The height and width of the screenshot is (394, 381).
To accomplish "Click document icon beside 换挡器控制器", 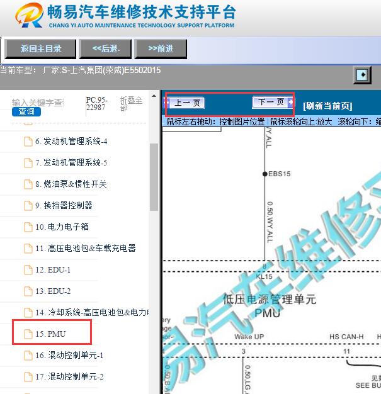I will (x=28, y=206).
